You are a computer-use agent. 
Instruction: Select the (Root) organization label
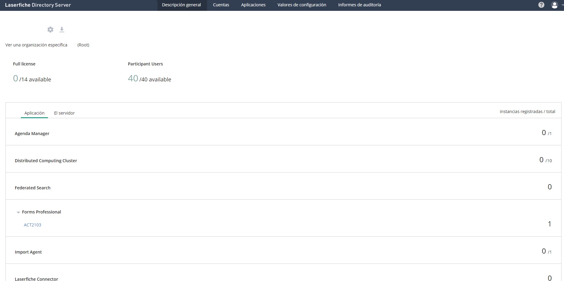click(x=83, y=45)
